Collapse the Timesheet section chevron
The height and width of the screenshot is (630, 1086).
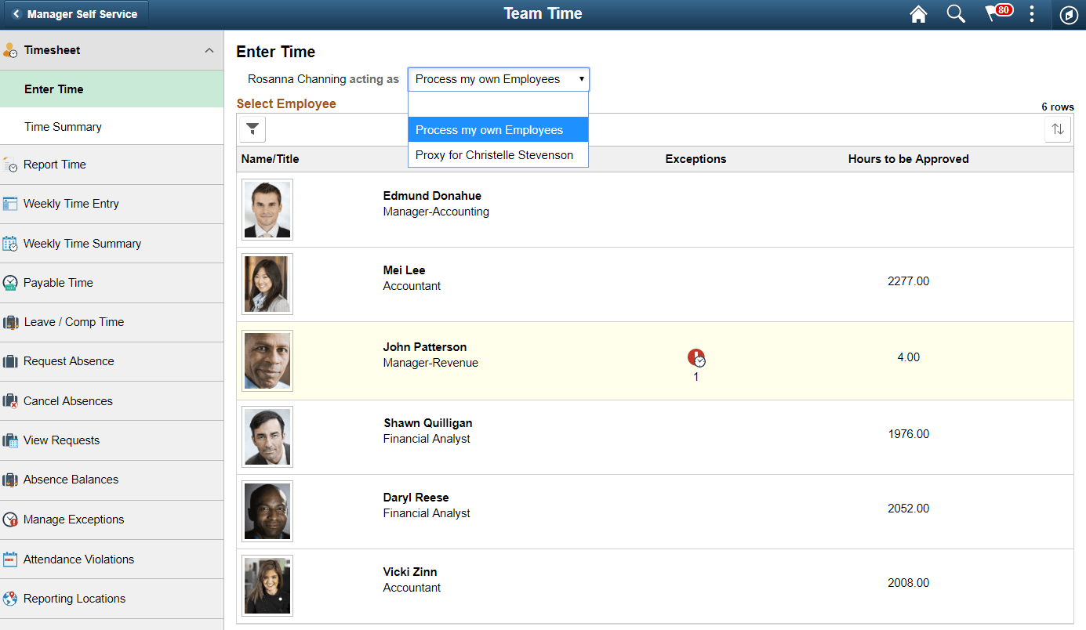click(x=209, y=49)
